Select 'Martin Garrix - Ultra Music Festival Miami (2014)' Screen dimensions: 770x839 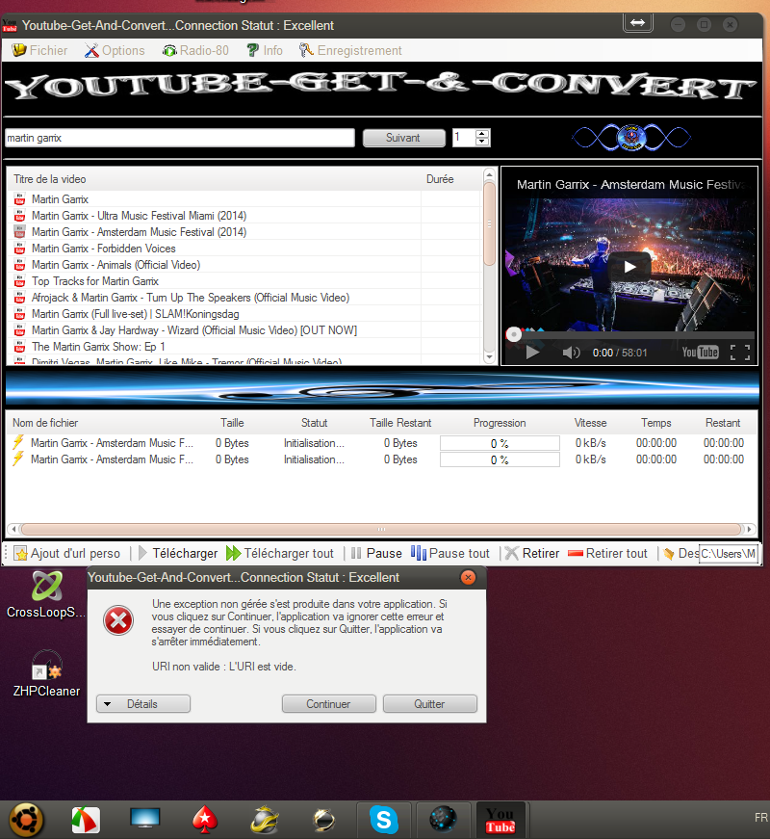tap(244, 216)
